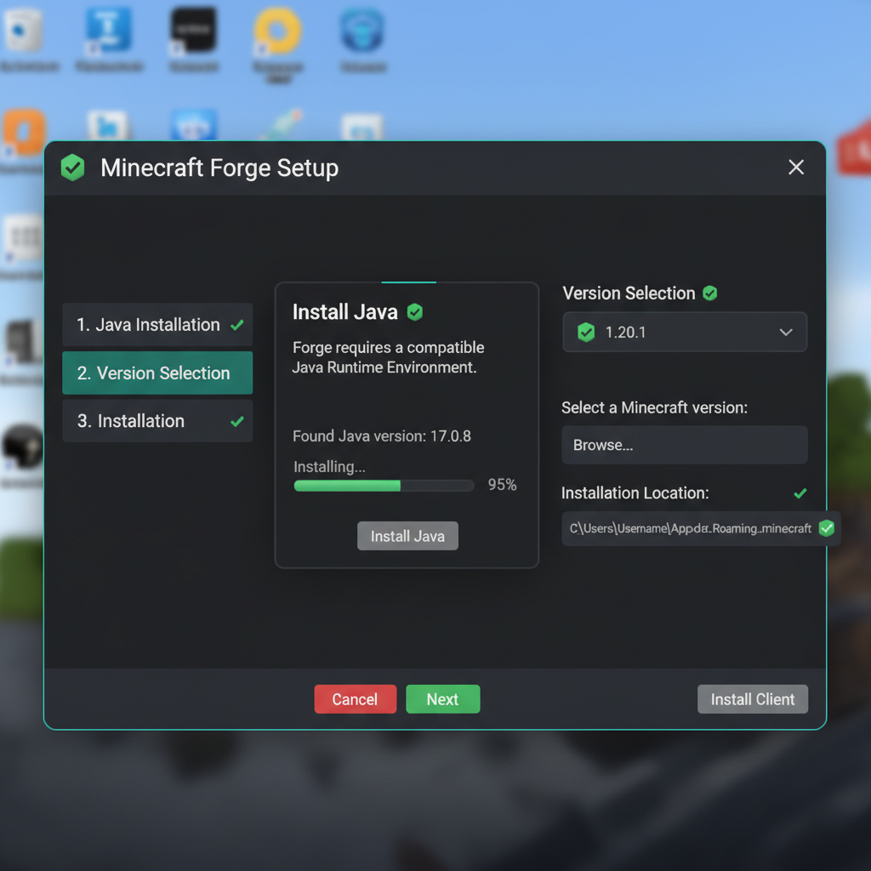Click the green shield logo in title bar
The image size is (871, 871).
coord(72,168)
